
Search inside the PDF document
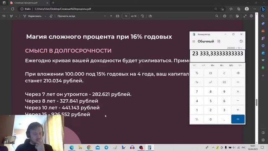[217, 16]
